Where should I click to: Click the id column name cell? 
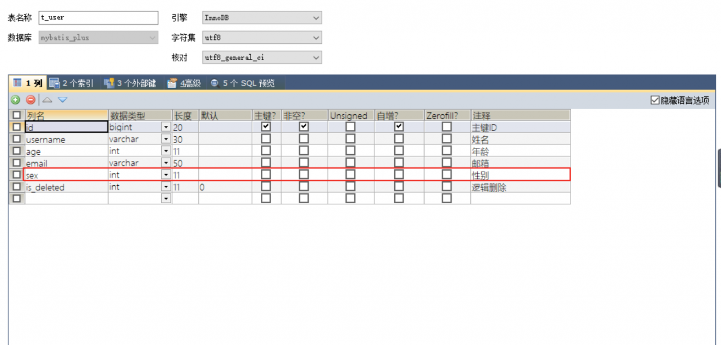point(66,127)
